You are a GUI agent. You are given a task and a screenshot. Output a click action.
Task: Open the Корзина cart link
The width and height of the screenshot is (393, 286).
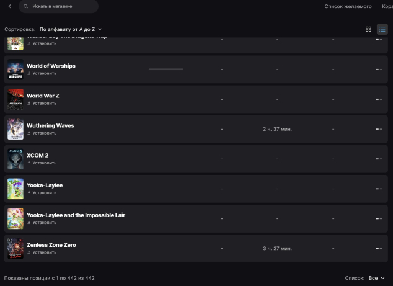[x=387, y=6]
